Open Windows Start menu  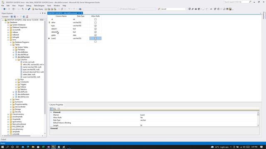[2, 147]
